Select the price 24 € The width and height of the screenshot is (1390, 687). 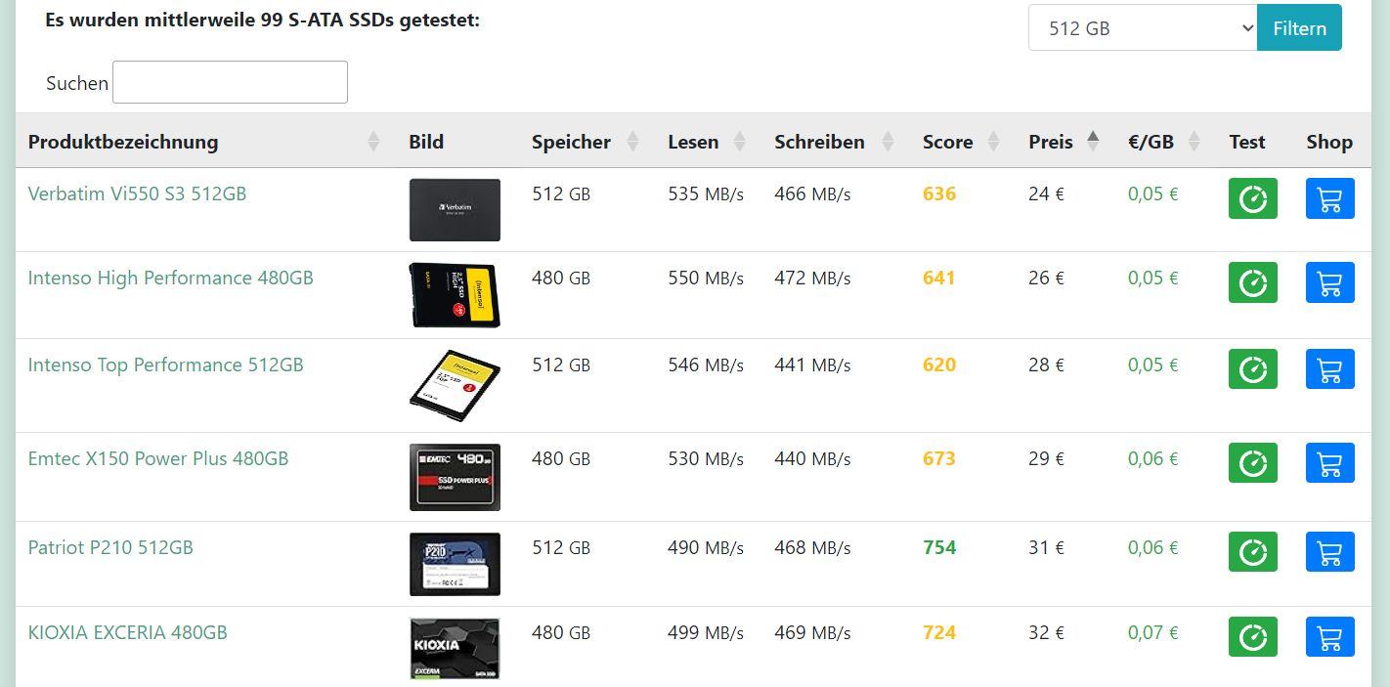(1046, 193)
